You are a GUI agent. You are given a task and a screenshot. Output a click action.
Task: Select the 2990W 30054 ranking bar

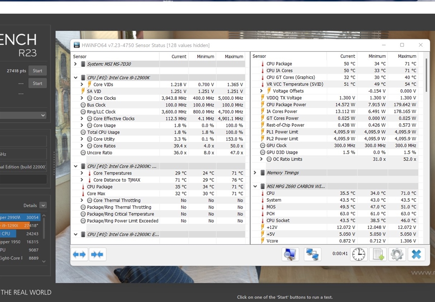point(20,217)
